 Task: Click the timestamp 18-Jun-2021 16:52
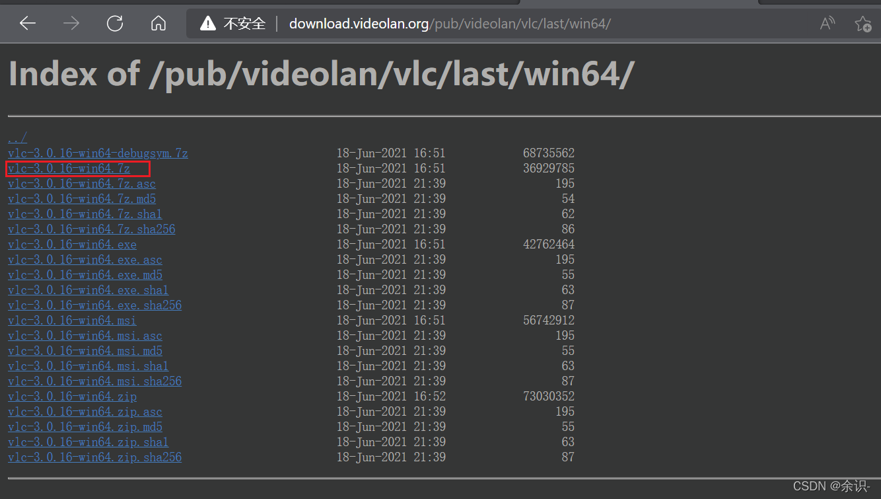tap(391, 396)
